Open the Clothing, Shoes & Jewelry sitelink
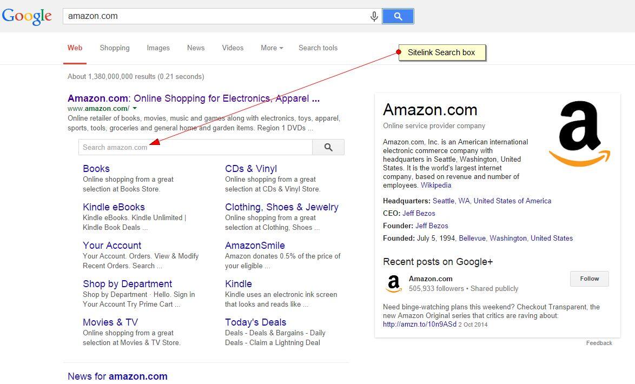Image resolution: width=635 pixels, height=384 pixels. click(x=282, y=207)
